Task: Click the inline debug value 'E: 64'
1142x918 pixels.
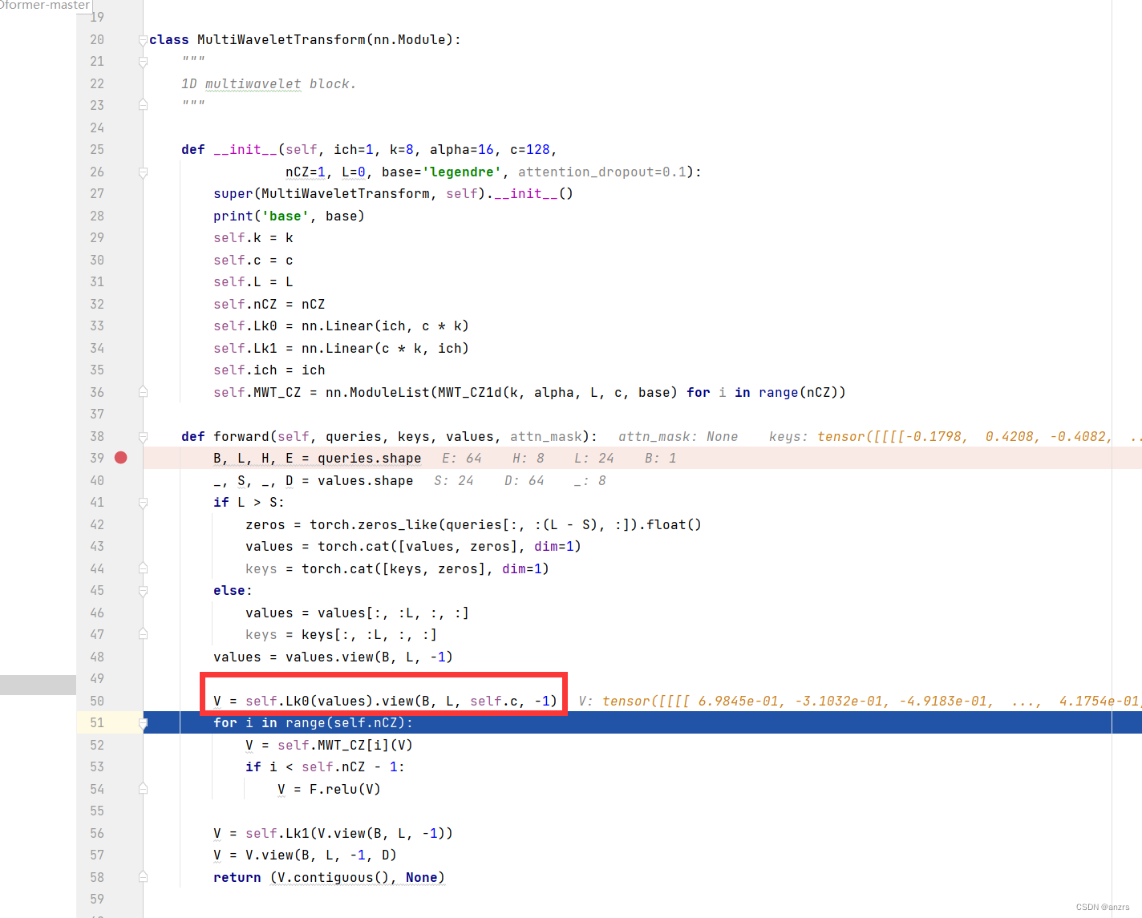Action: (x=462, y=458)
